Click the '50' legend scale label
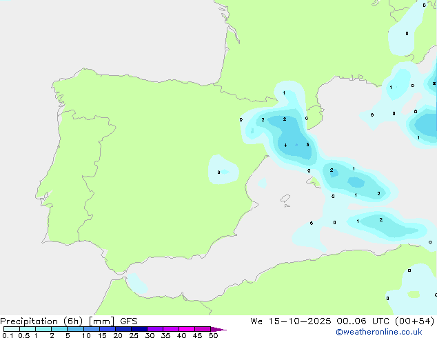The height and width of the screenshot is (338, 437). pos(213,335)
